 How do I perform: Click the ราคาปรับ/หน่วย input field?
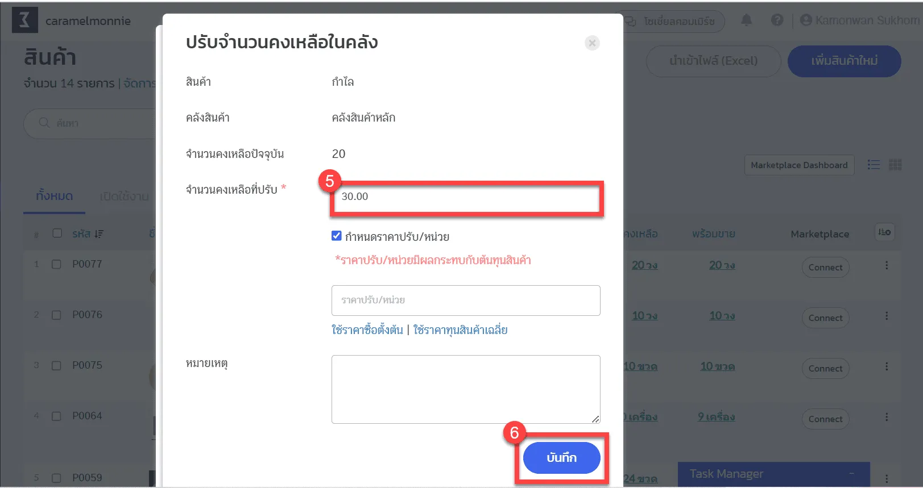tap(465, 301)
